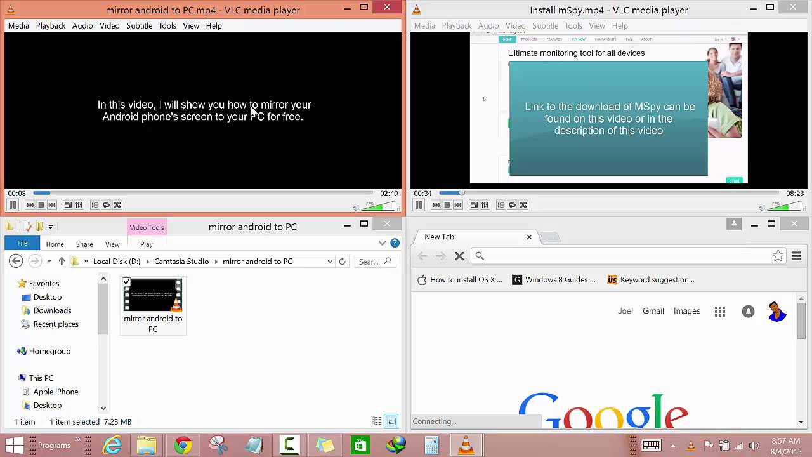Toggle random playback in Install mSpy player

pyautogui.click(x=523, y=205)
